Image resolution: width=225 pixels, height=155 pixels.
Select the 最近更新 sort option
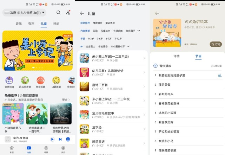110,23
